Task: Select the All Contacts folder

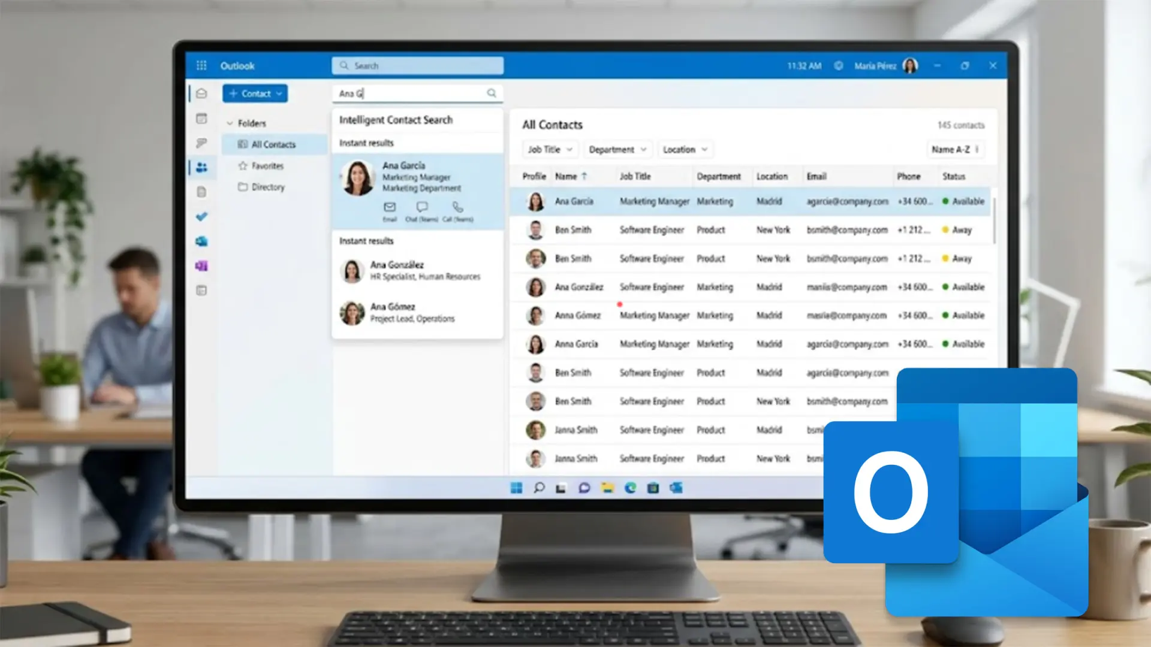Action: tap(274, 144)
